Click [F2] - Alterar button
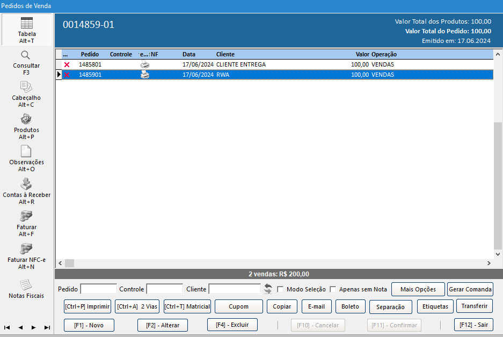This screenshot has width=503, height=337. click(163, 325)
